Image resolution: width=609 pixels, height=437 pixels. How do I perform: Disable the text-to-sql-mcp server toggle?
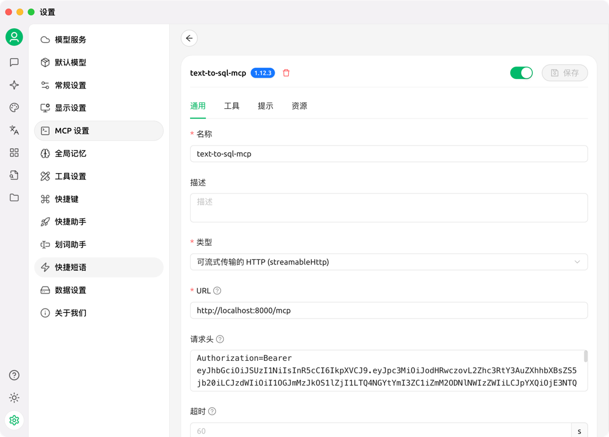[521, 73]
